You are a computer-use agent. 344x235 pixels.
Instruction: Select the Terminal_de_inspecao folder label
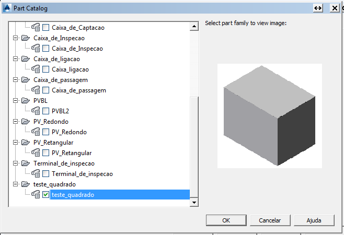[x=64, y=163]
